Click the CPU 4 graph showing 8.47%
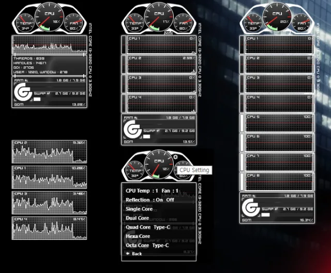The height and width of the screenshot is (273, 331). pyautogui.click(x=49, y=228)
